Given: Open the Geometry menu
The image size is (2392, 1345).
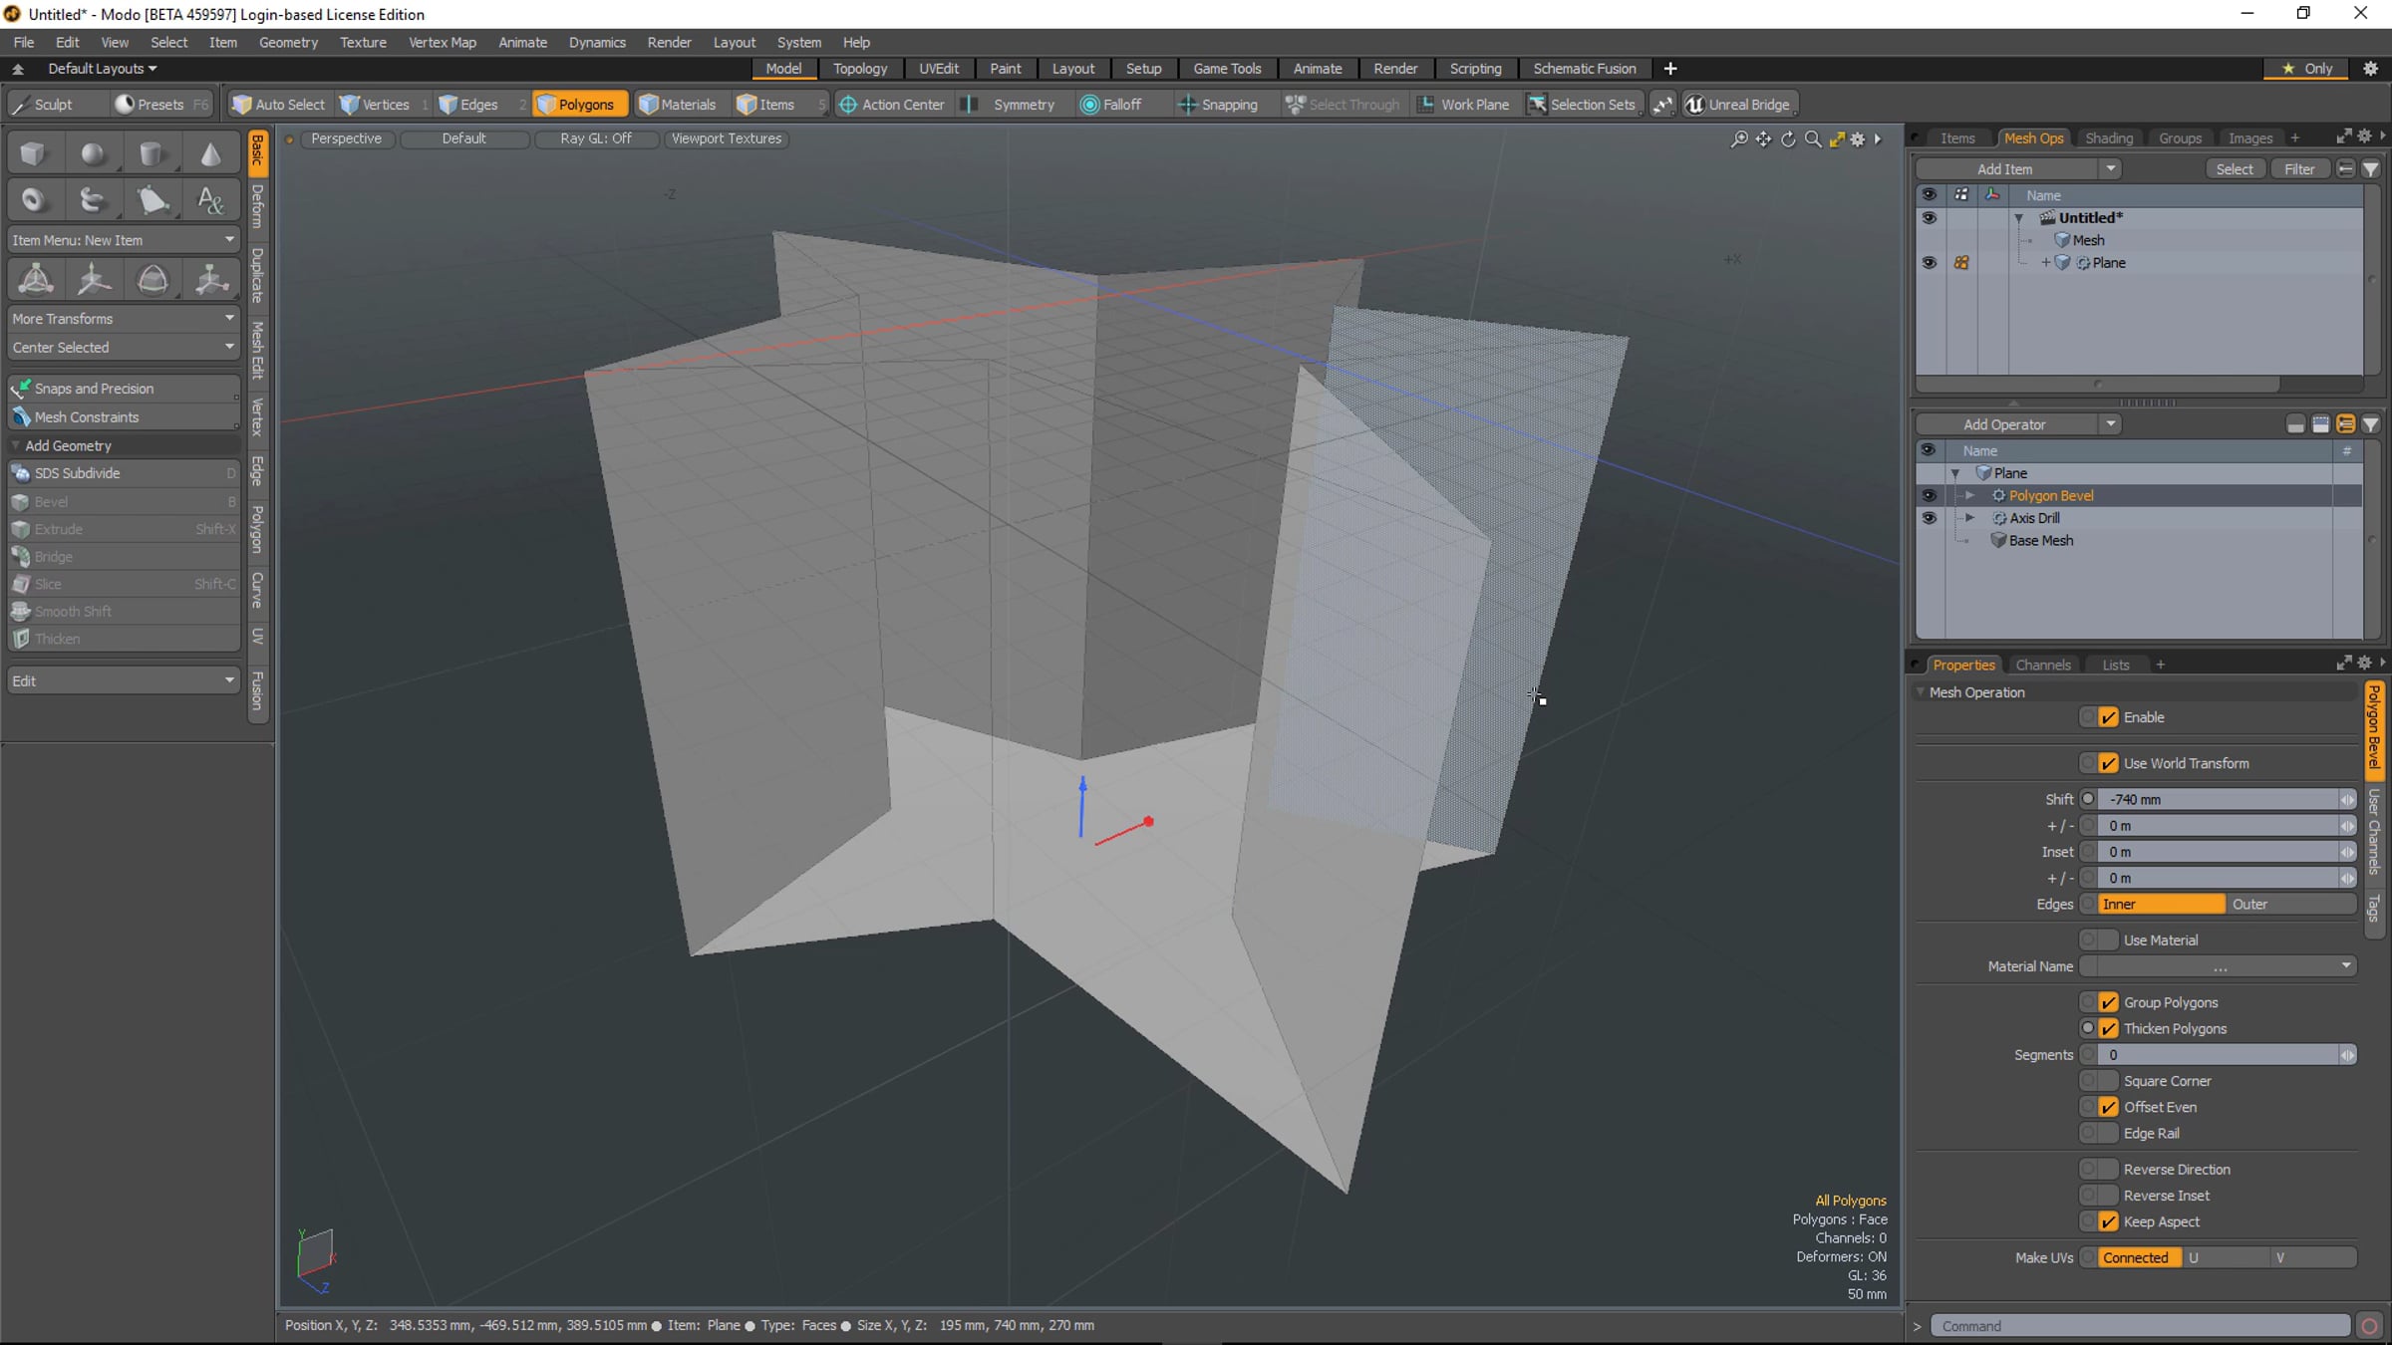Looking at the screenshot, I should (x=288, y=42).
